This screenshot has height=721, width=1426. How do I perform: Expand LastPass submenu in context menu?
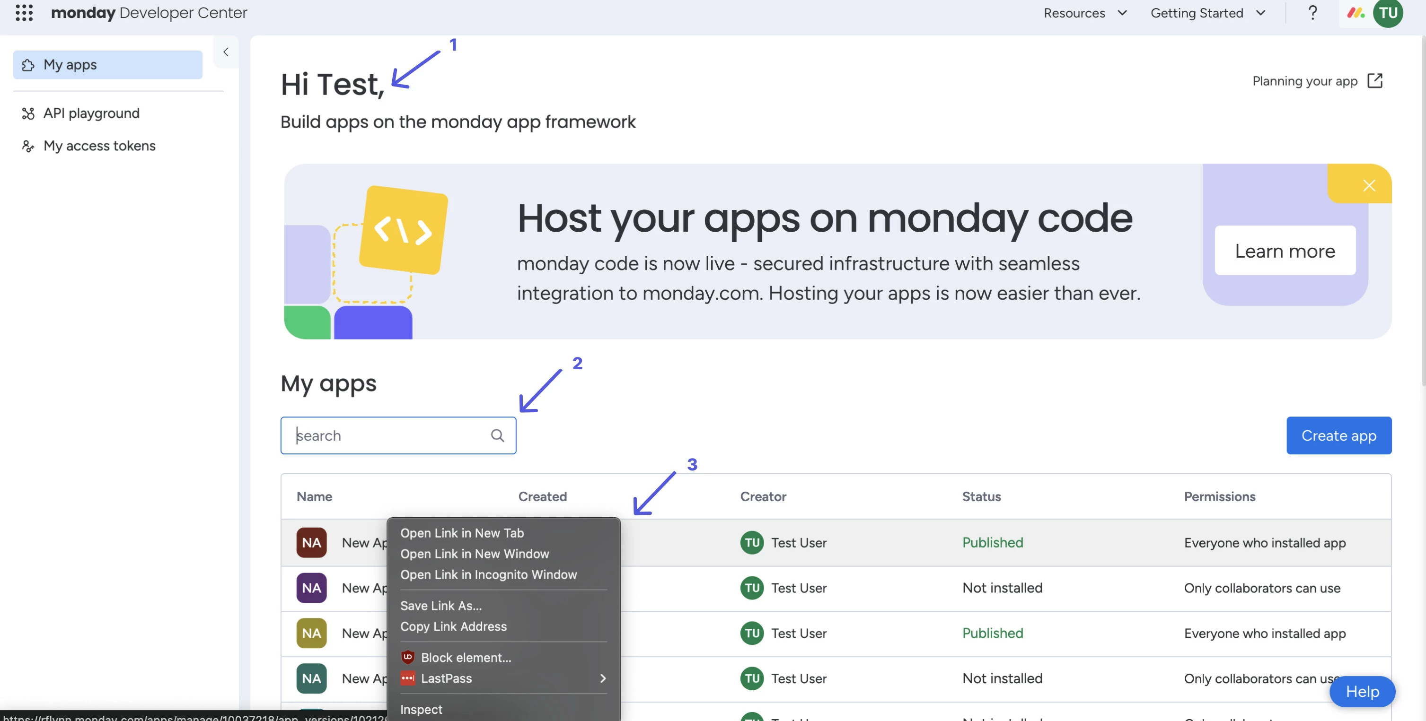[503, 678]
